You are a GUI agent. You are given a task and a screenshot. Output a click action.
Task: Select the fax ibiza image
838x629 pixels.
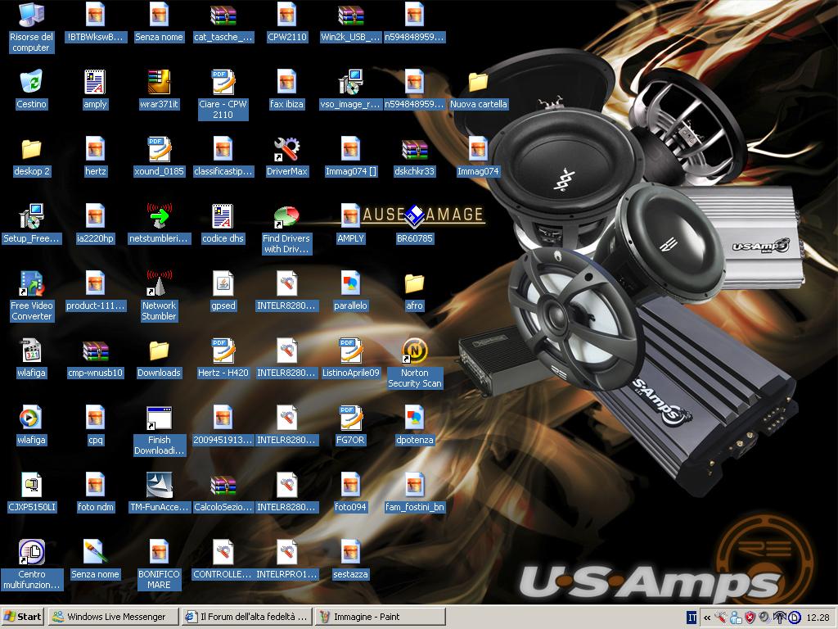pyautogui.click(x=286, y=89)
